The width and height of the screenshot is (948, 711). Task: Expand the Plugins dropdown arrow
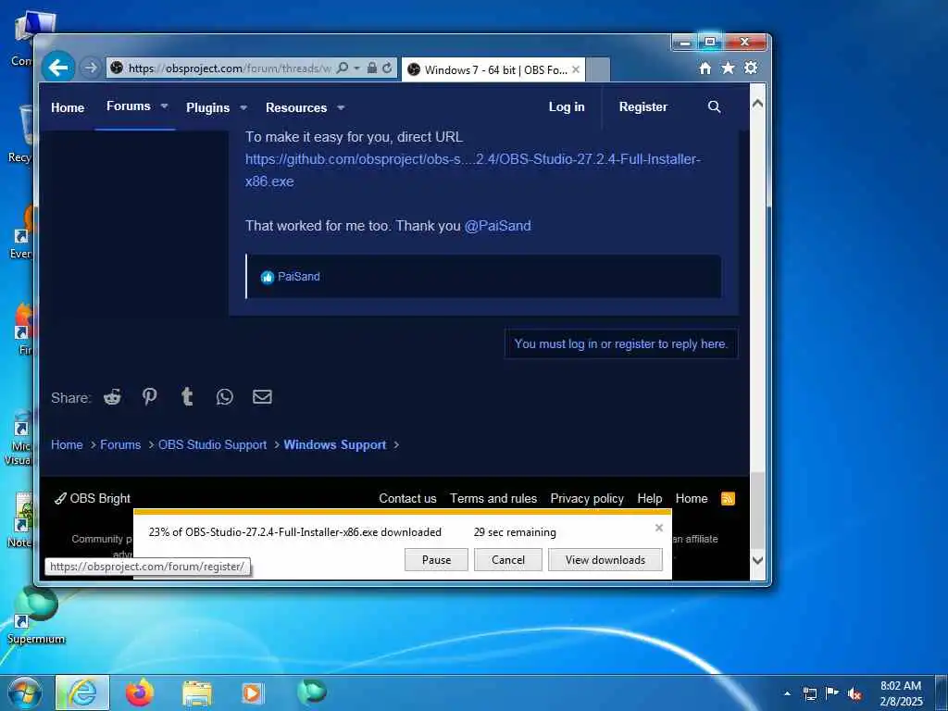click(x=243, y=107)
